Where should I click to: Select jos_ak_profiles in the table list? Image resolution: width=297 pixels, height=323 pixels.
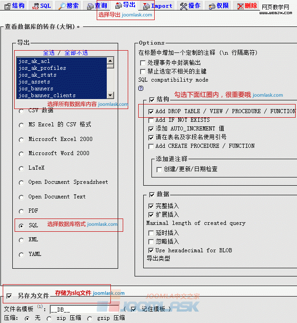(x=62, y=68)
